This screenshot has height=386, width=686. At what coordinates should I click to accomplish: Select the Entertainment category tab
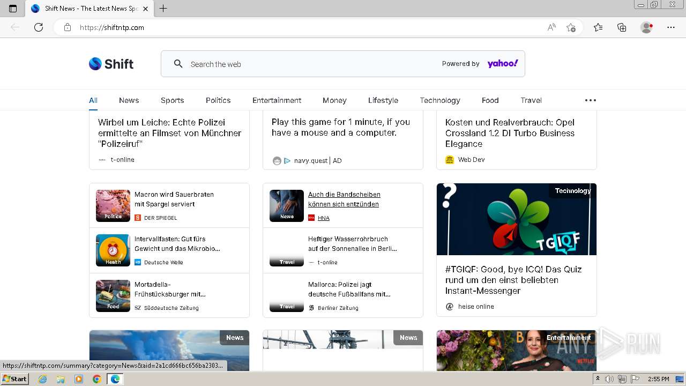coord(277,100)
